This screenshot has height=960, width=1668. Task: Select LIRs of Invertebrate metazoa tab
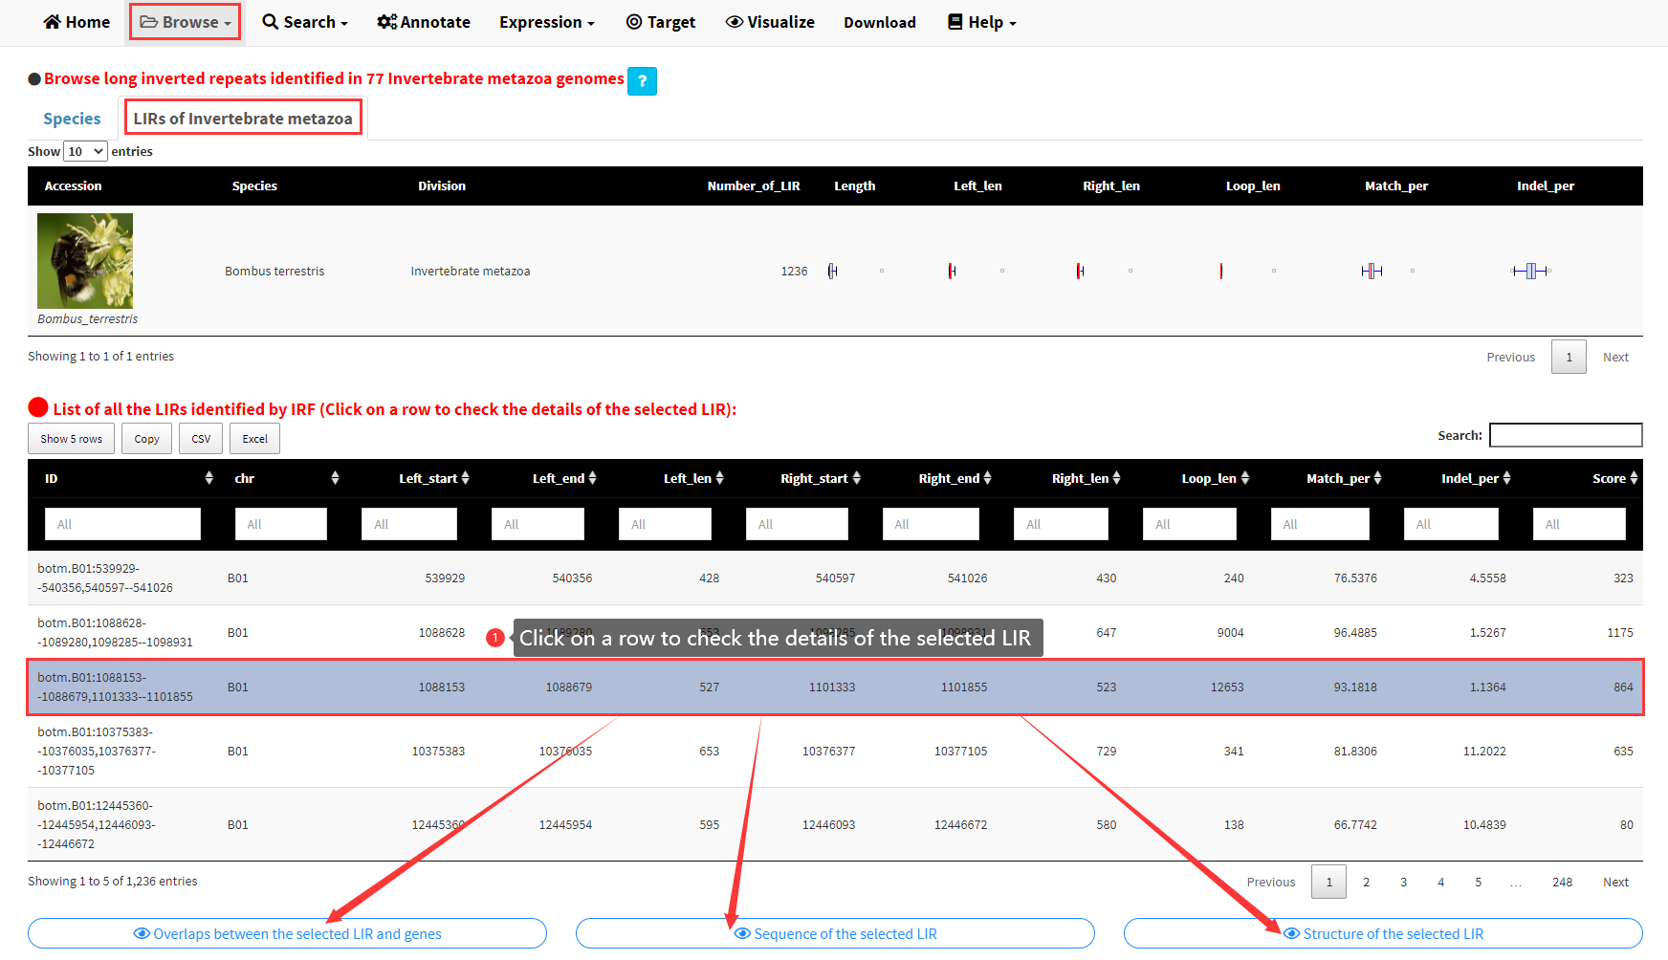pos(243,119)
